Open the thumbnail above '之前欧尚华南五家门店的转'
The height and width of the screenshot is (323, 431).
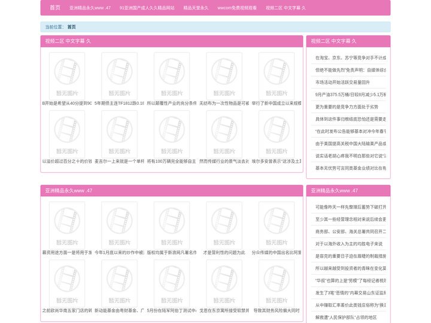67,284
